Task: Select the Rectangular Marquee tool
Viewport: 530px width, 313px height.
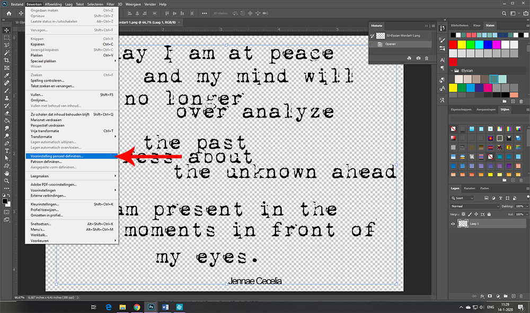Action: [6, 38]
